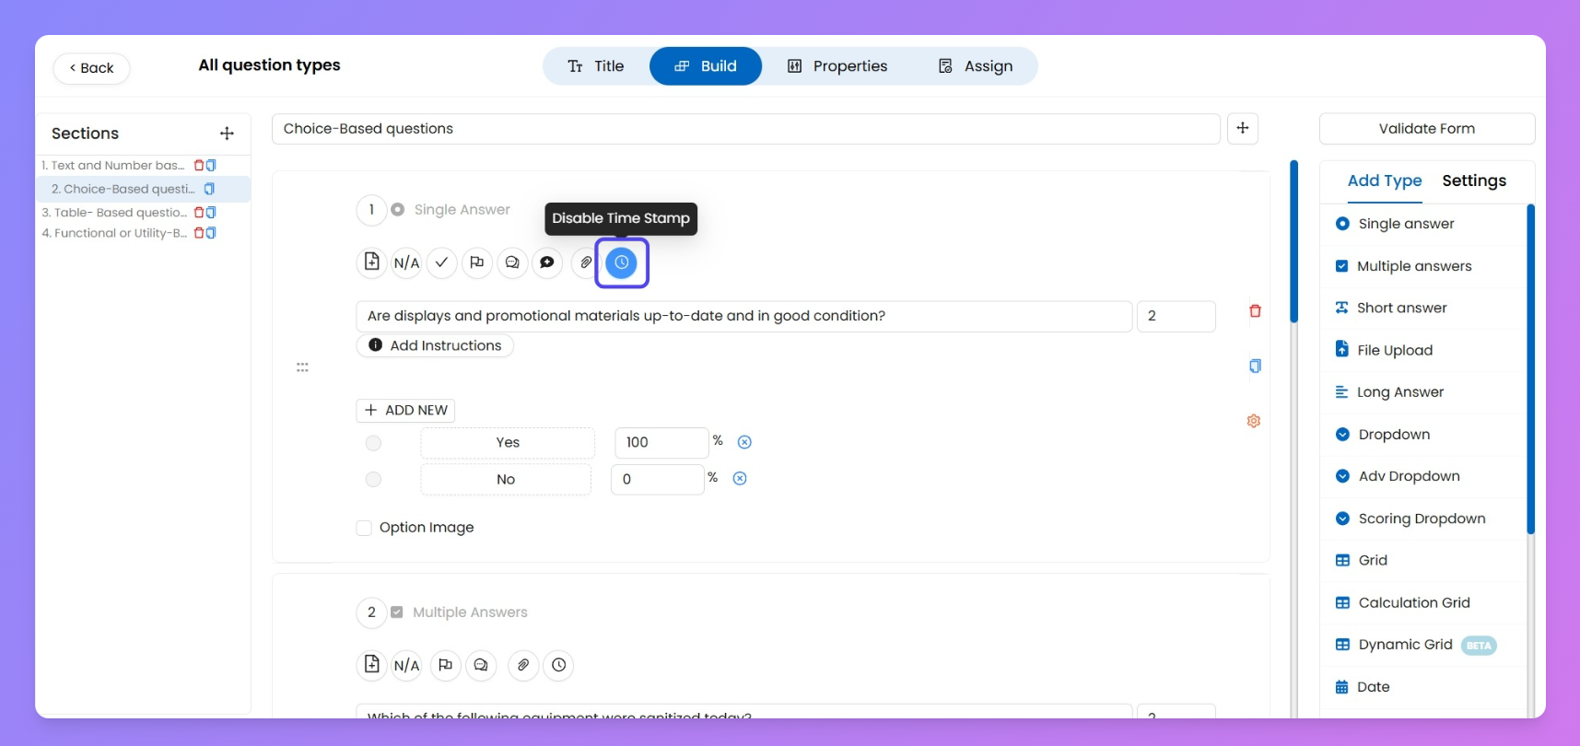Toggle the attachment paperclip for question 1
This screenshot has height=746, width=1580.
tap(585, 262)
